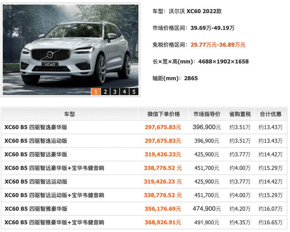Screen dimensions: 290x232
Task: Click the 市场指导价 column header
Action: coord(207,114)
